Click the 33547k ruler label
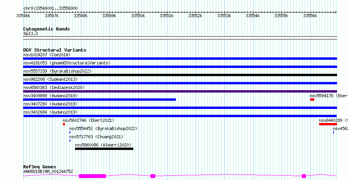Screen dimensions: 348x180 [52, 16]
